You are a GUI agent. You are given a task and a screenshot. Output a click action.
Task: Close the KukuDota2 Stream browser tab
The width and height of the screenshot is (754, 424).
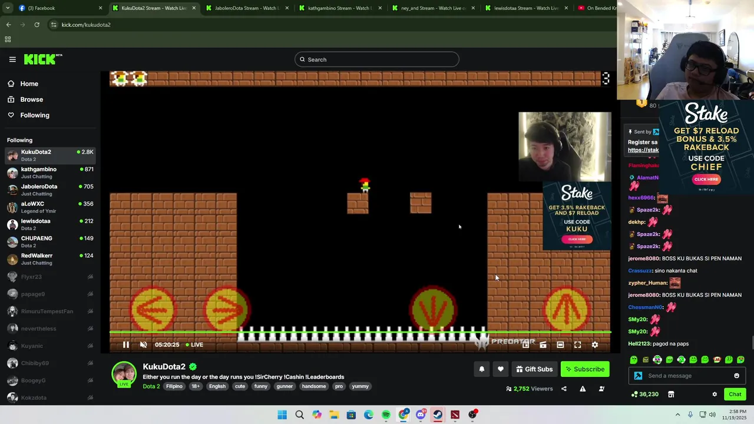click(x=194, y=8)
